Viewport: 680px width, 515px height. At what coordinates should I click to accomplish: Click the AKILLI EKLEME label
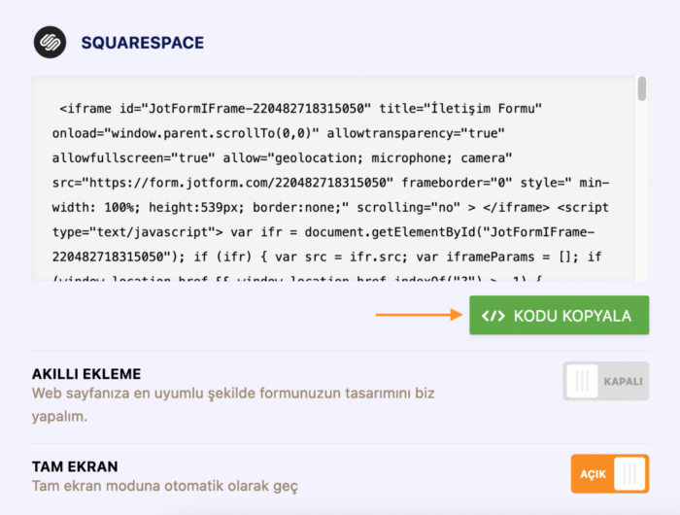[86, 374]
